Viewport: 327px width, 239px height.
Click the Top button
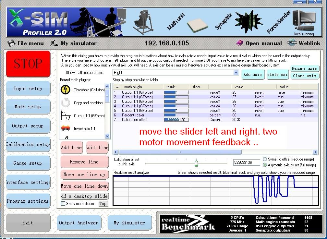103,204
